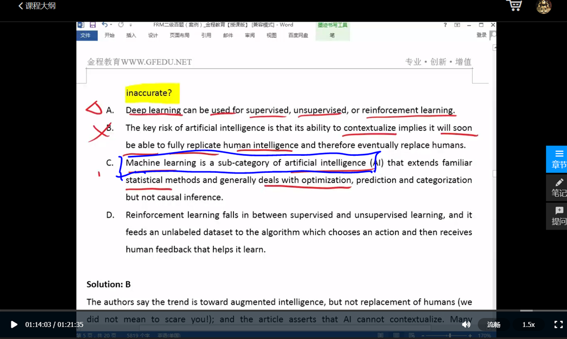The width and height of the screenshot is (567, 339).
Task: Switch to the 百度网盘 tab
Action: click(x=298, y=36)
